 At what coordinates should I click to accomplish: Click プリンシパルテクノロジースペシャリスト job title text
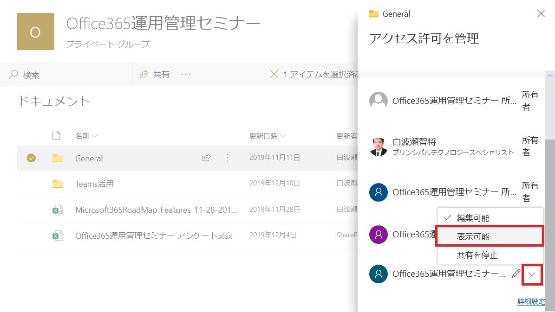(x=453, y=152)
